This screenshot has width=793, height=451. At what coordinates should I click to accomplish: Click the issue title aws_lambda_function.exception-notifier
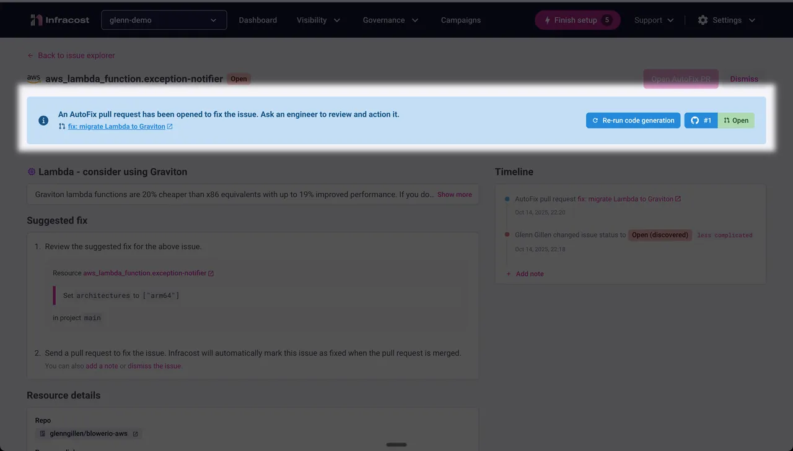click(x=134, y=79)
